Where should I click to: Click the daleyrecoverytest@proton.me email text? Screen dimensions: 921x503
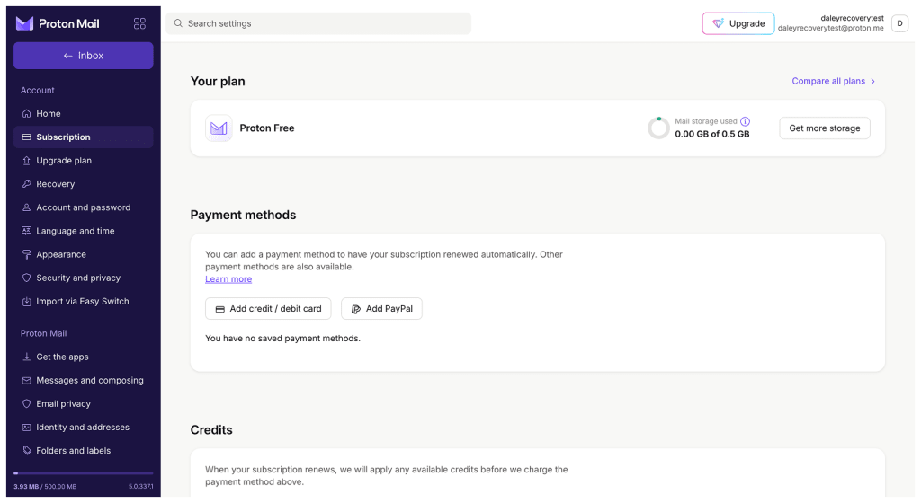click(x=830, y=28)
